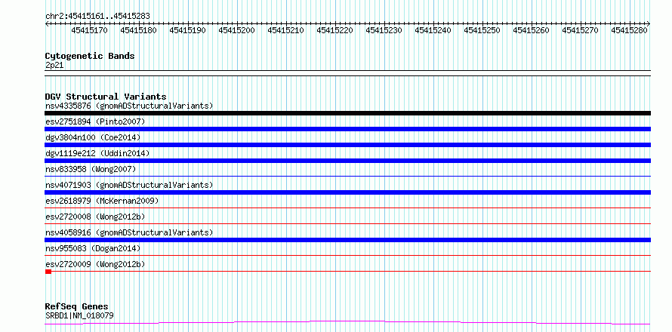Open variant dgv3804n100 (Coe2014) label

pos(93,137)
